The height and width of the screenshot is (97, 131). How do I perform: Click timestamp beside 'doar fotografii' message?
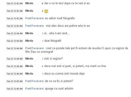[15, 41]
